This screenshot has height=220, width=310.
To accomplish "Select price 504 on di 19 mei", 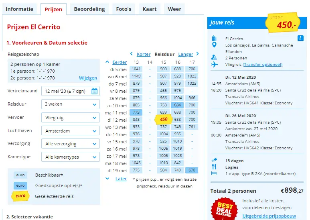I will [163, 170].
